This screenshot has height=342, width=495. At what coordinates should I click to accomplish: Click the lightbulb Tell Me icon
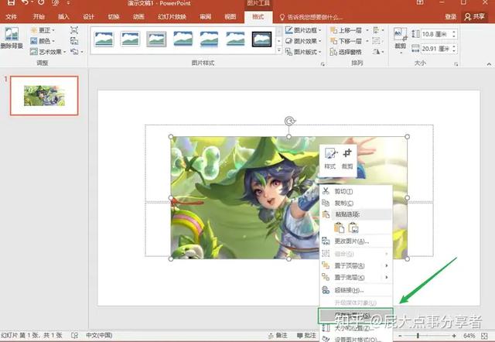282,17
